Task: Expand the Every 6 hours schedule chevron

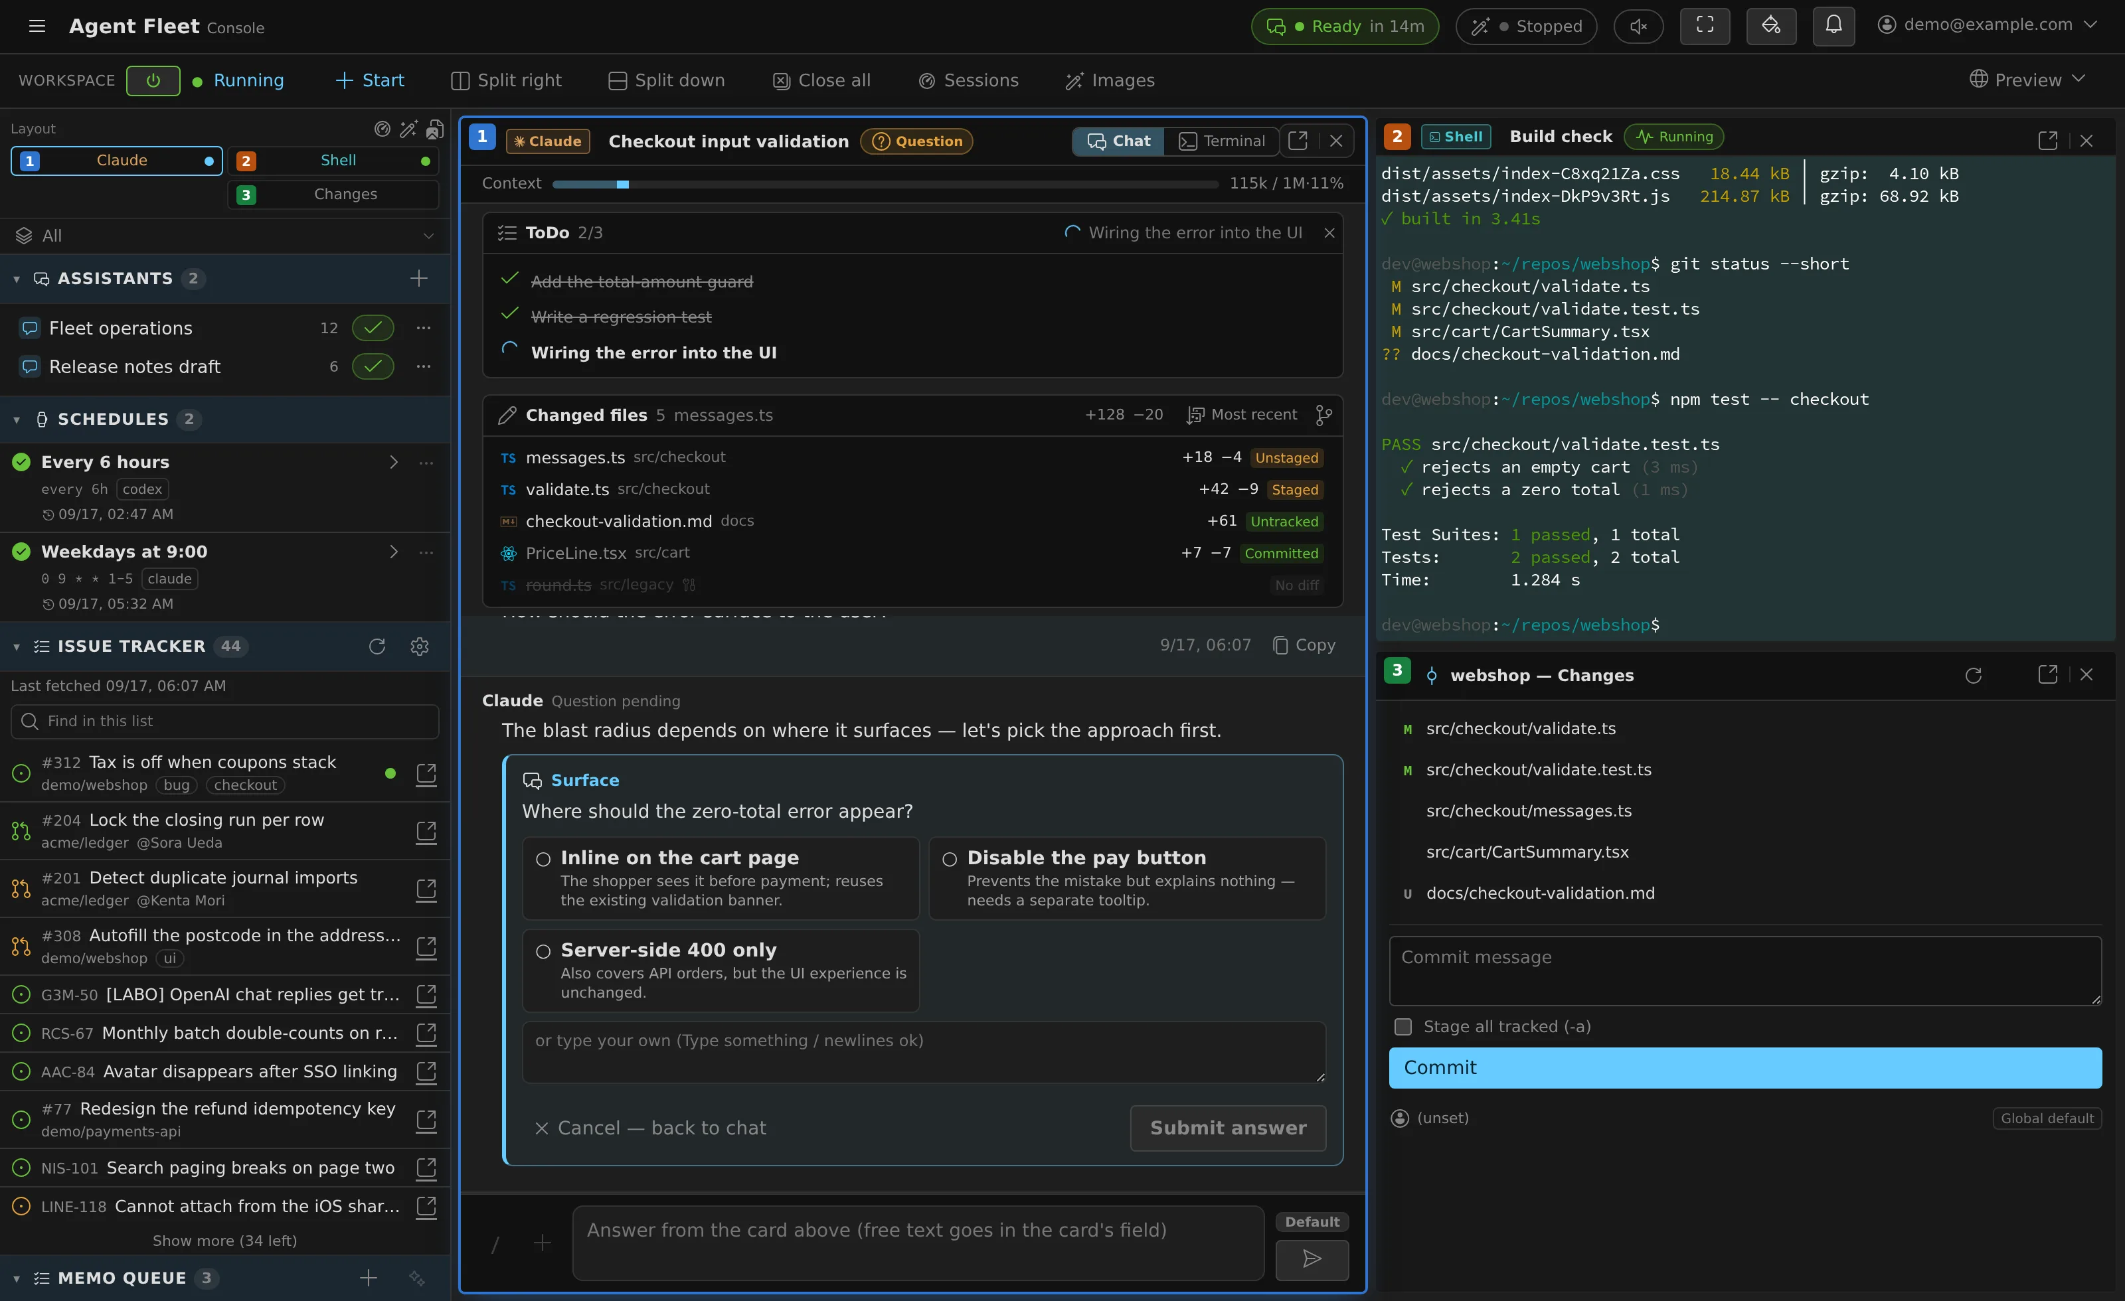Action: coord(393,462)
